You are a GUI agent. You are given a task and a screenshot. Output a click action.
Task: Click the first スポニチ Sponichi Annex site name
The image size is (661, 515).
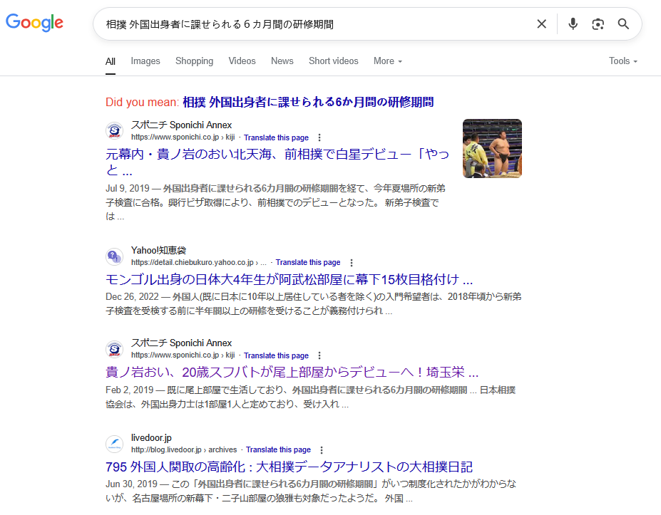coord(181,125)
